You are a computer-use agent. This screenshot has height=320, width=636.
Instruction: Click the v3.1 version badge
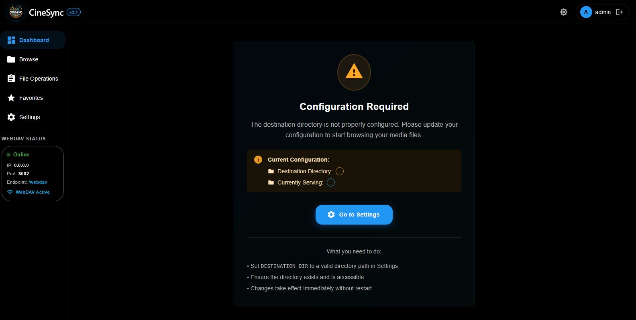[x=74, y=12]
